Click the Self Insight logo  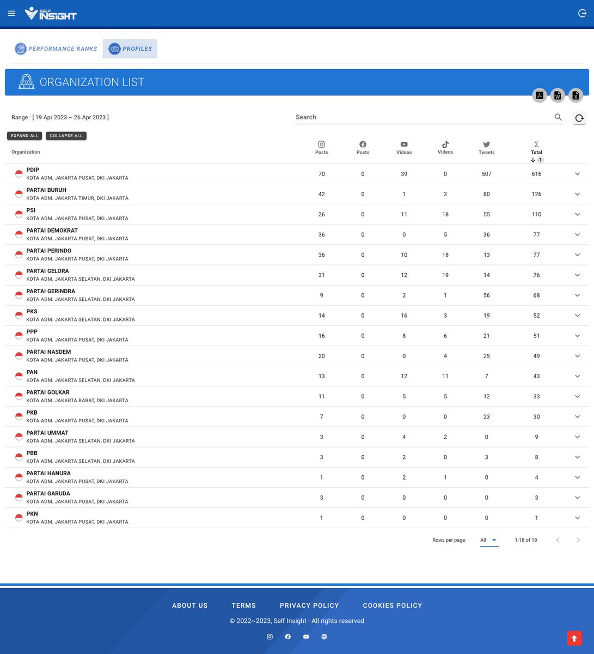[51, 14]
